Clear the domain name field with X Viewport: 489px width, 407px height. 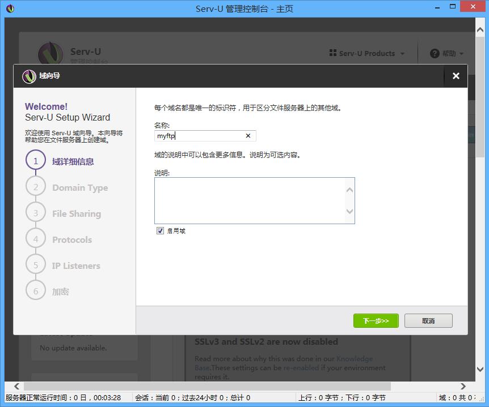(248, 136)
